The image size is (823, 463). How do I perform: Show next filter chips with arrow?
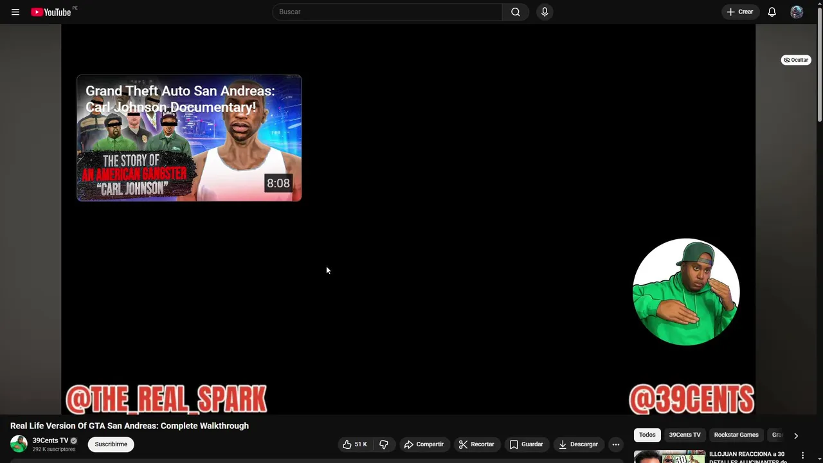pyautogui.click(x=796, y=435)
